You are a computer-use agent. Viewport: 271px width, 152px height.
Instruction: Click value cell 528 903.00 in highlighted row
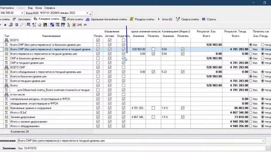pyautogui.click(x=138, y=49)
